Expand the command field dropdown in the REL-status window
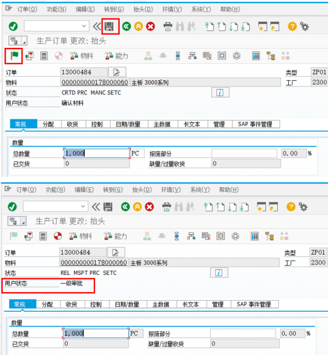 tap(83, 206)
